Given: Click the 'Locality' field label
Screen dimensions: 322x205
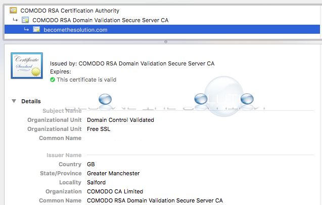Looking at the screenshot, I should (70, 182).
